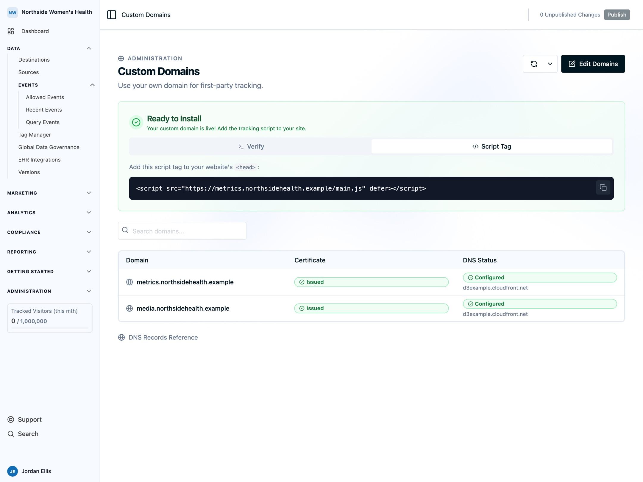Screen dimensions: 643x482
Task: Click d3example.cloudfront.net under metrics row
Action: click(x=495, y=288)
